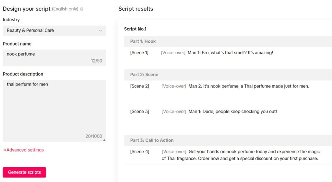Image resolution: width=332 pixels, height=182 pixels.
Task: Select the Part 3: Call to Action header
Action: click(228, 140)
